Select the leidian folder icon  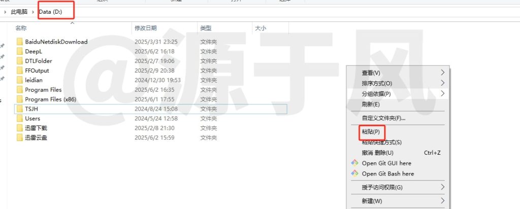20,80
